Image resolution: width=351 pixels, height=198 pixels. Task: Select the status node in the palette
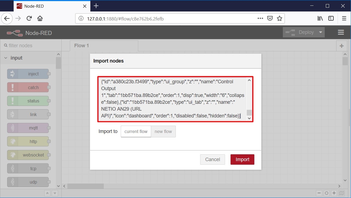(28, 101)
